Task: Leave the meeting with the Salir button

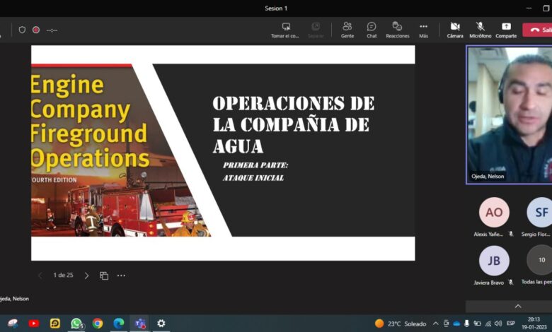Action: point(539,30)
